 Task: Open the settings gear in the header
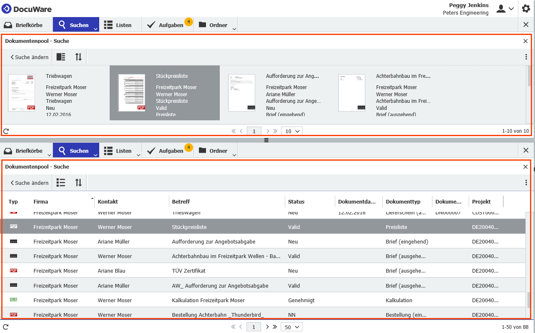(x=526, y=8)
